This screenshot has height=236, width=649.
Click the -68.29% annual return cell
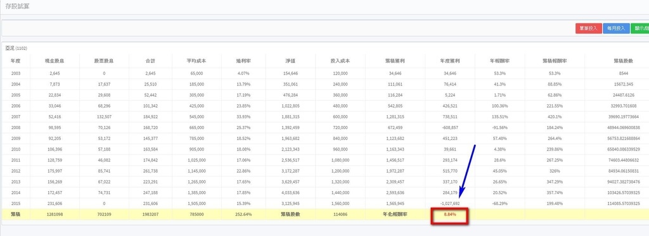[x=499, y=203]
